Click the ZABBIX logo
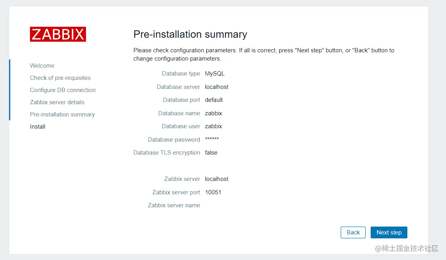This screenshot has width=446, height=260. click(58, 34)
